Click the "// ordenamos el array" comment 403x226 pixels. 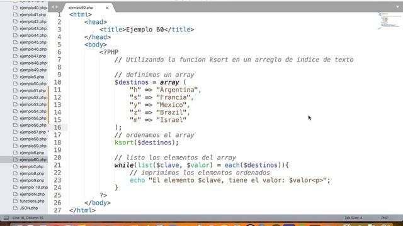(x=154, y=135)
